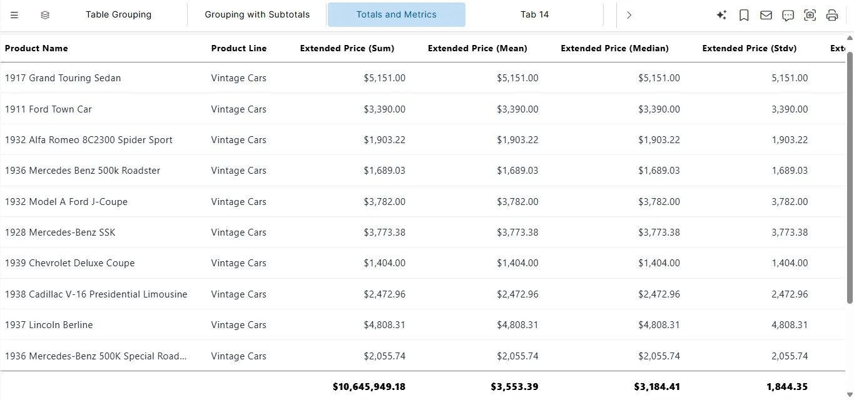Capture a snapshot with the camera icon
The image size is (854, 400).
click(810, 14)
